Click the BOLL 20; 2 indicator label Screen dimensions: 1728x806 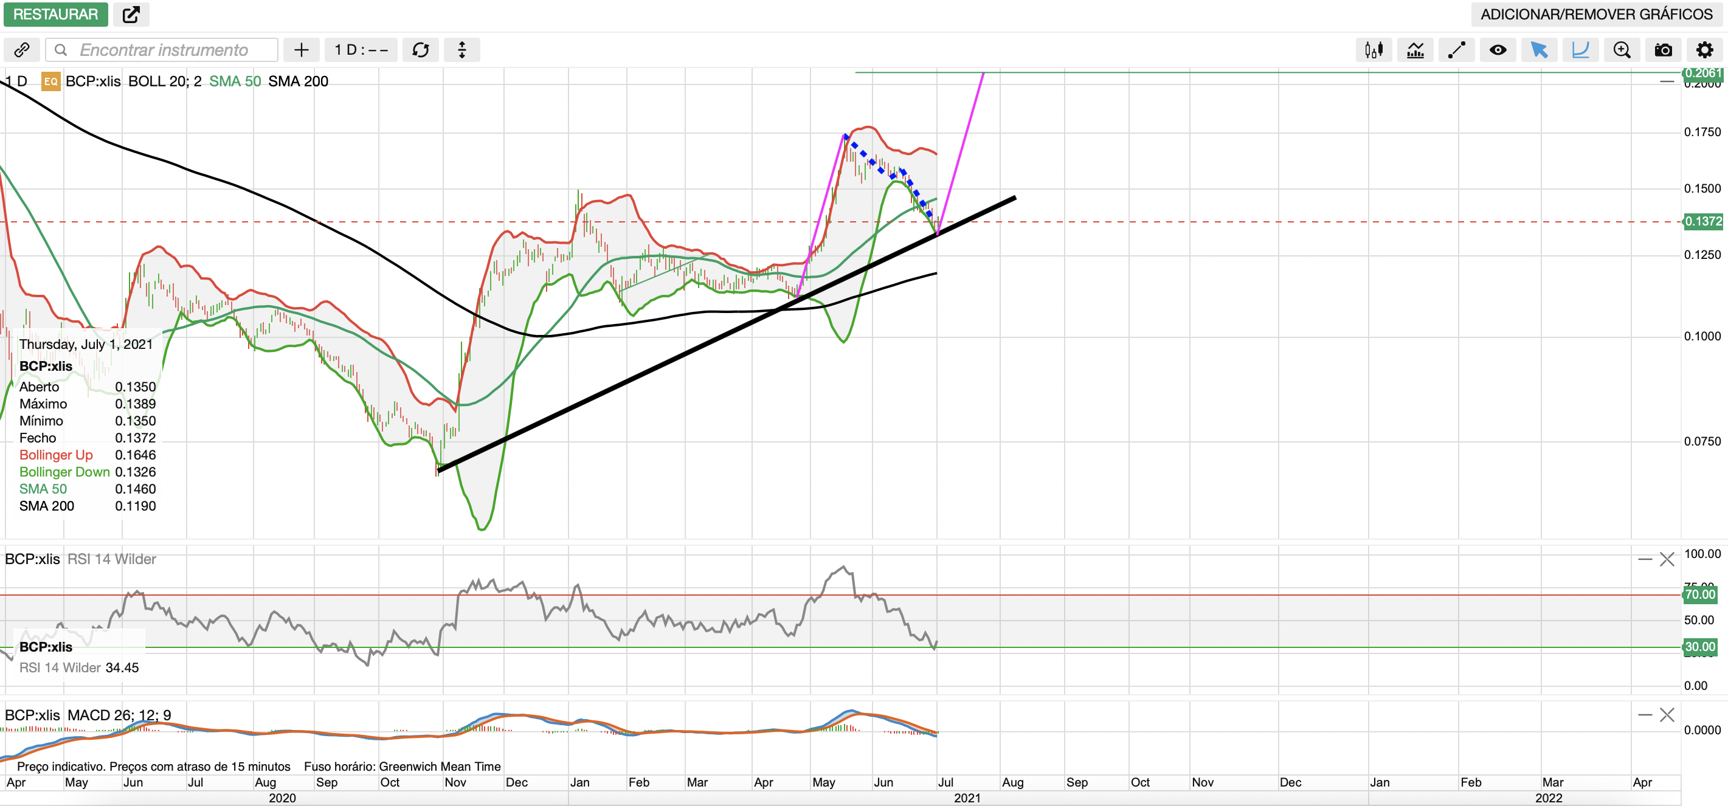tap(164, 81)
